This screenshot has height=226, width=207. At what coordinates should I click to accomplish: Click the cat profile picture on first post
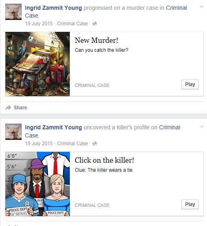[13, 12]
